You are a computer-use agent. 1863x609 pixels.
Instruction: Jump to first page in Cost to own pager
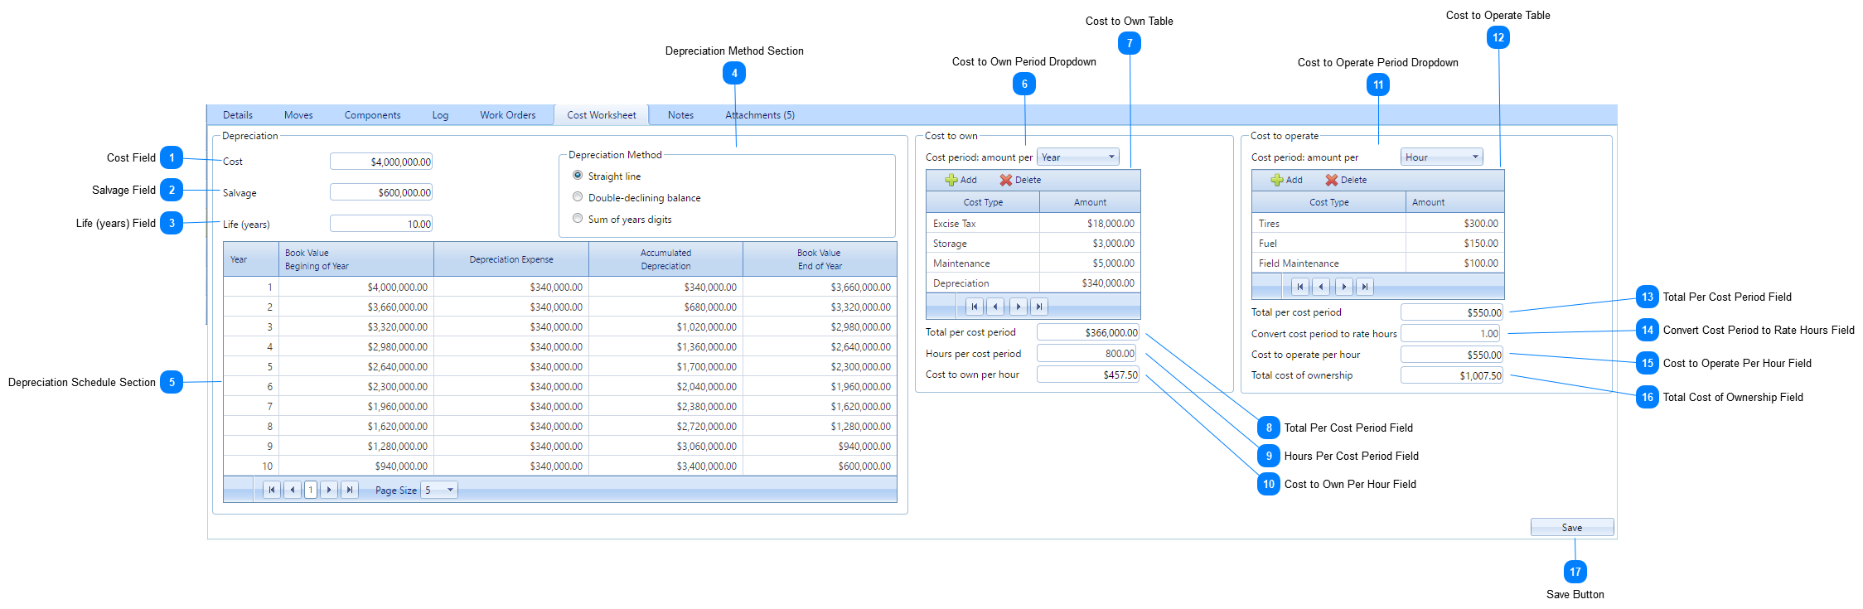click(x=975, y=307)
